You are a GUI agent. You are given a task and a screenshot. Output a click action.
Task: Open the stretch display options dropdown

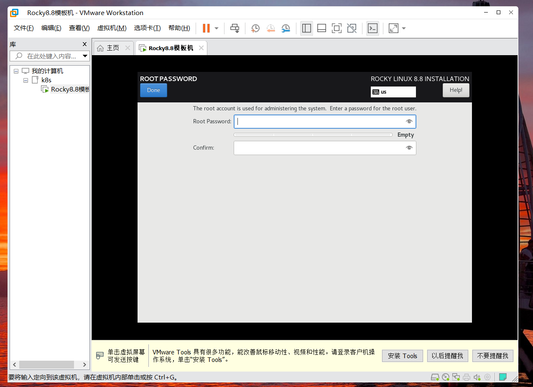pos(404,28)
